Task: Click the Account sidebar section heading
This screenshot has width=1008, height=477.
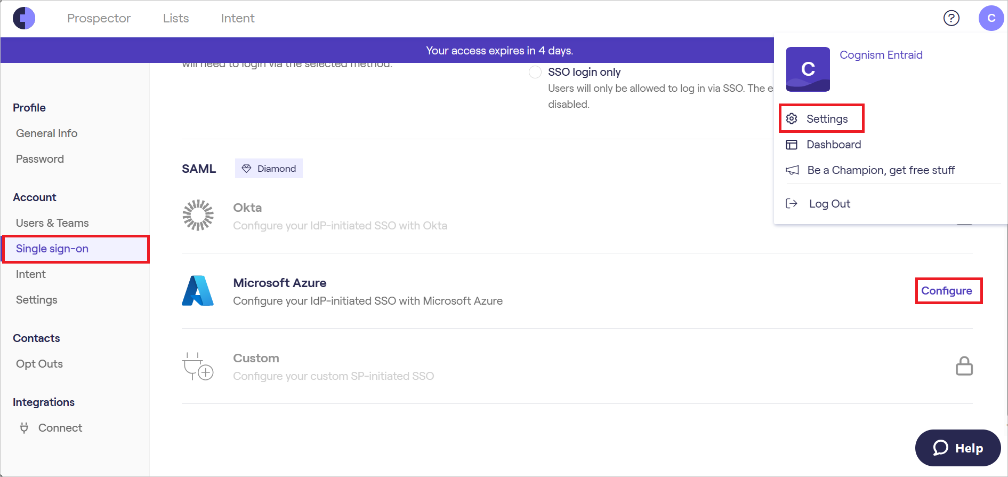Action: click(35, 197)
